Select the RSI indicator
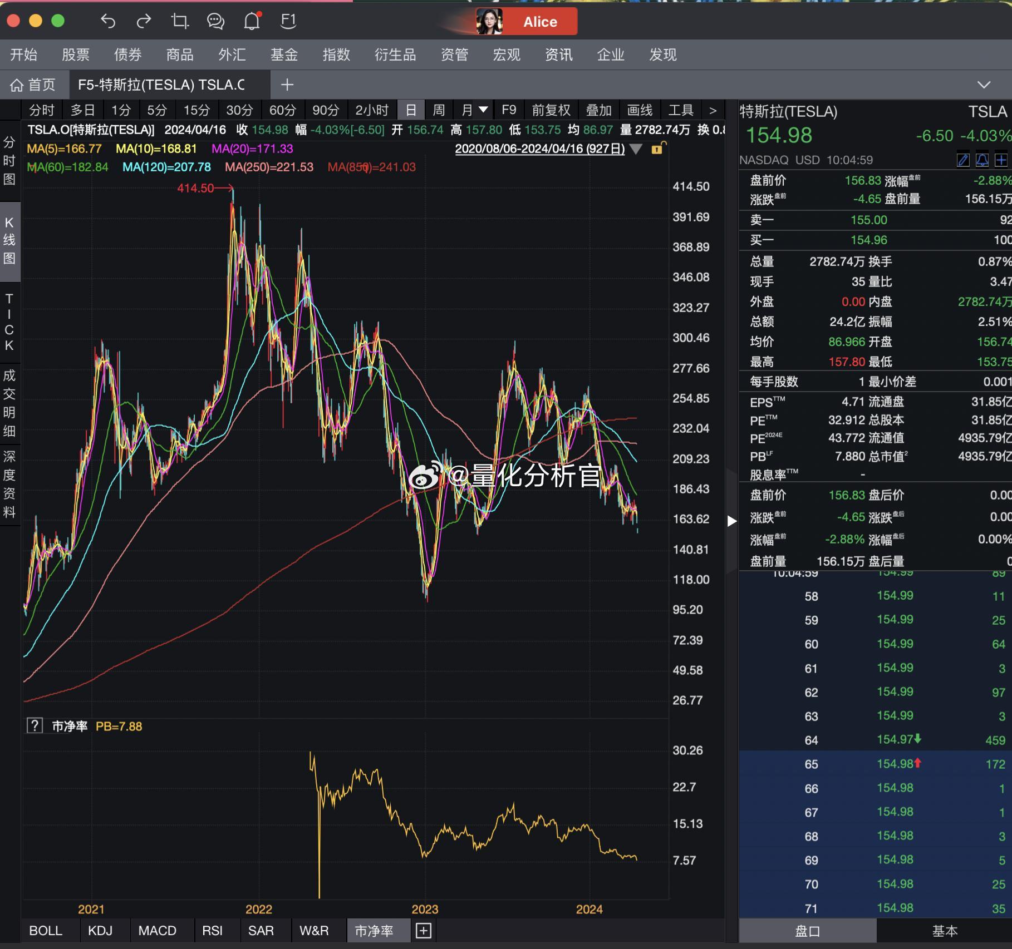 [213, 931]
